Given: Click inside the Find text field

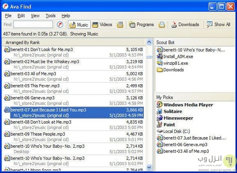Looking at the screenshot, I should [x=33, y=24].
